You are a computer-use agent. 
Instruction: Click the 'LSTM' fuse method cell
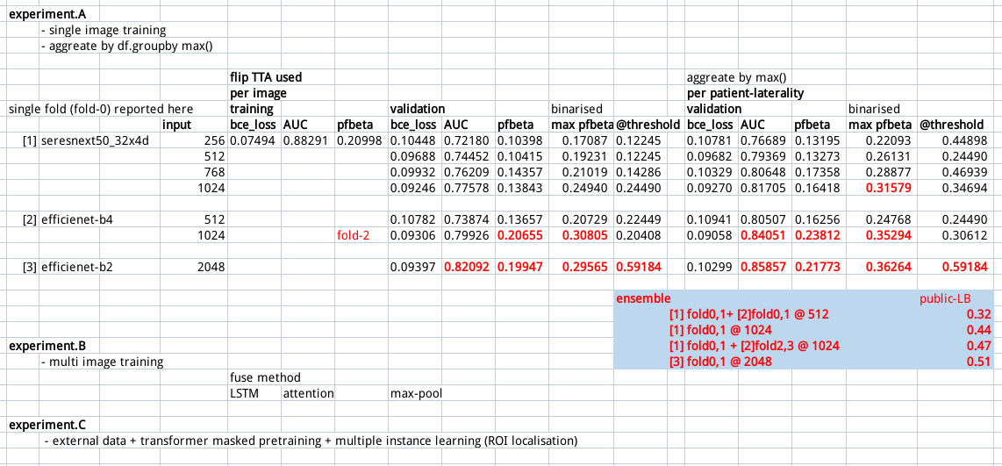pyautogui.click(x=244, y=393)
